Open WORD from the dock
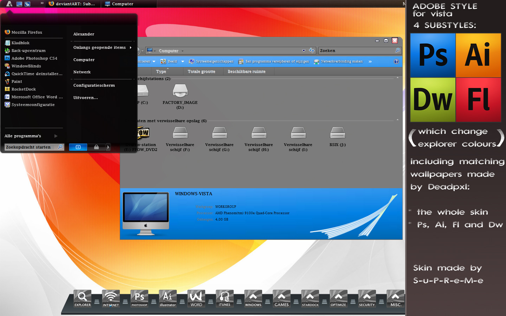 point(196,299)
